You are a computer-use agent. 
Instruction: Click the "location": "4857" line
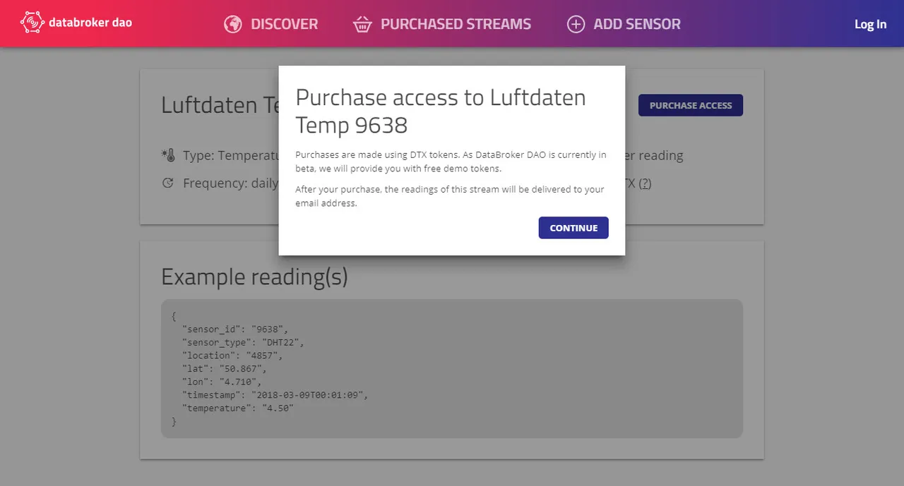(232, 356)
